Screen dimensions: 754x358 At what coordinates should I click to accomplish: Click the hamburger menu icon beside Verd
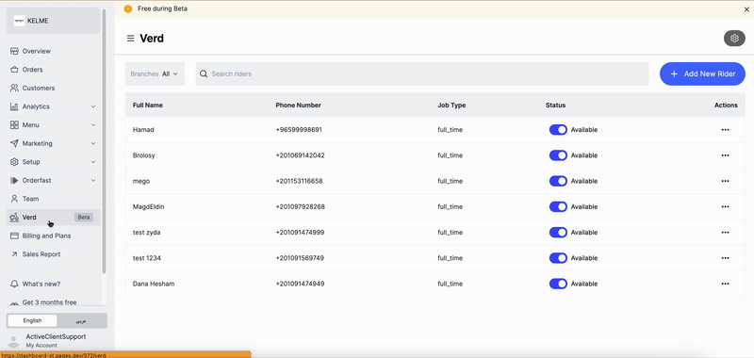tap(130, 39)
